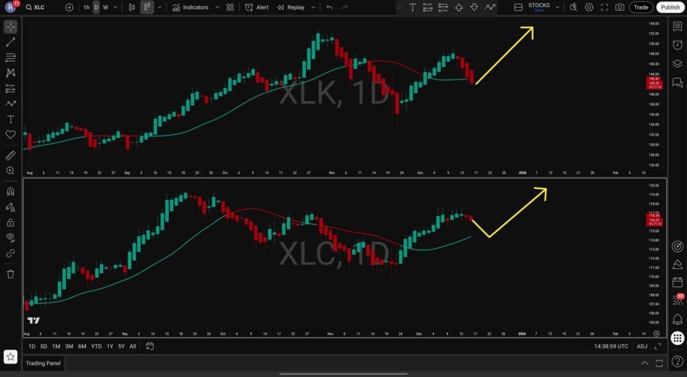Open indicator templates grid icon
This screenshot has width=687, height=377.
click(x=230, y=7)
